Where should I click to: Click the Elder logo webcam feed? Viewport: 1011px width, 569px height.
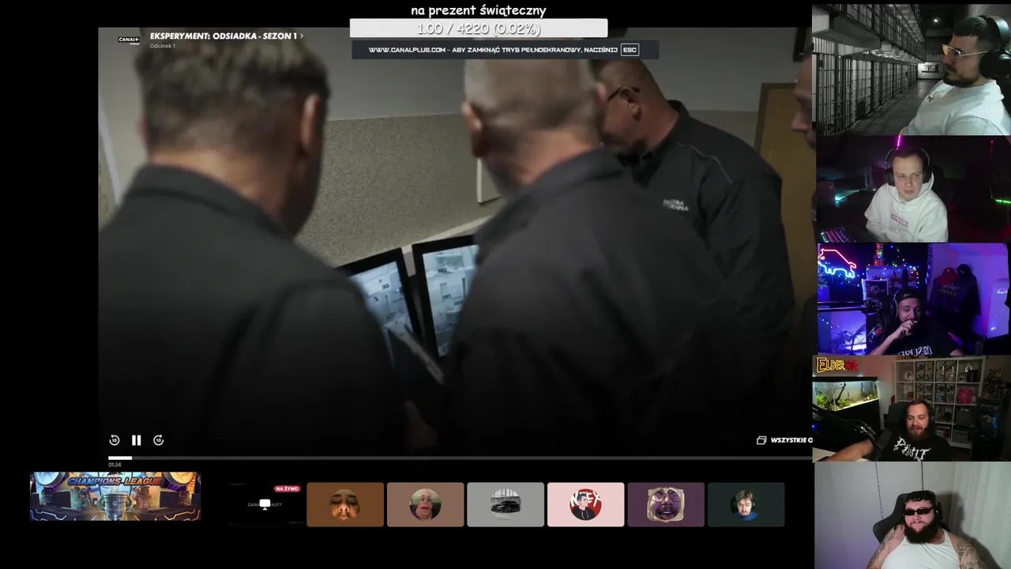click(911, 409)
